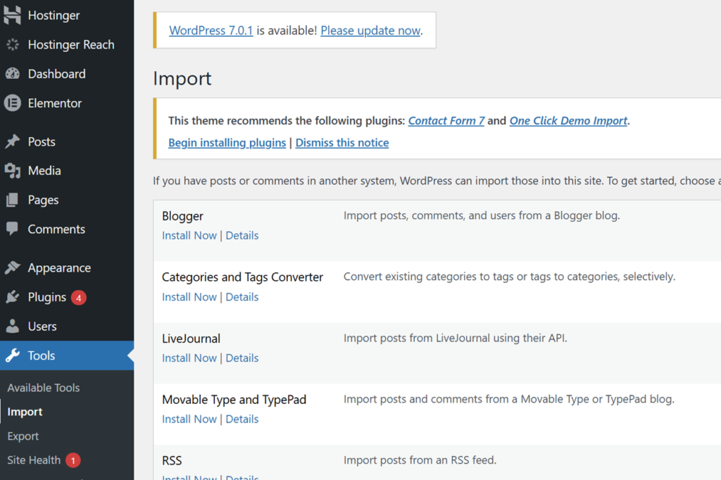This screenshot has width=721, height=480.
Task: Click 'Import posts from an RSS feed' text
Action: pyautogui.click(x=420, y=460)
